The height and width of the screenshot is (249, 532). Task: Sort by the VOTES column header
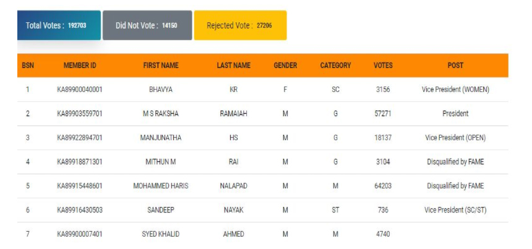383,65
